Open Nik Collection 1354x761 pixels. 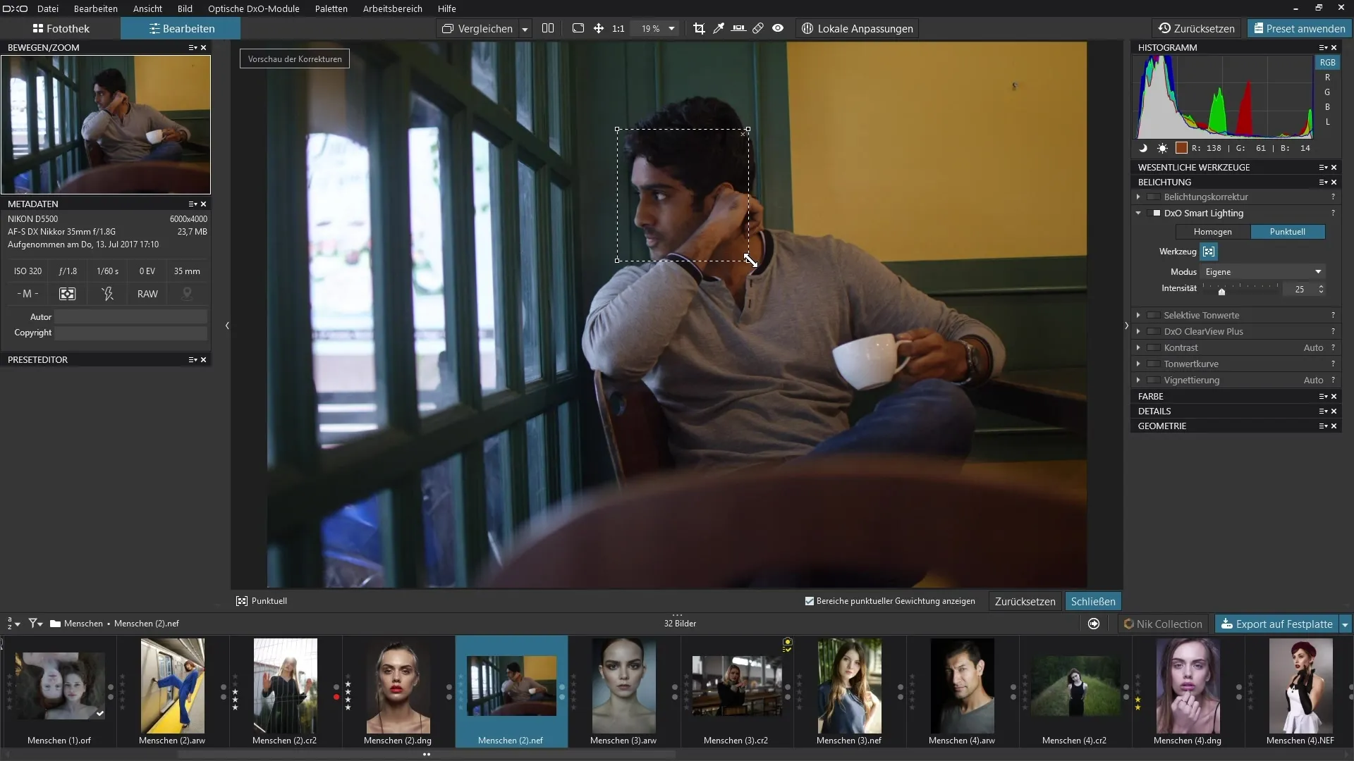[x=1163, y=624]
